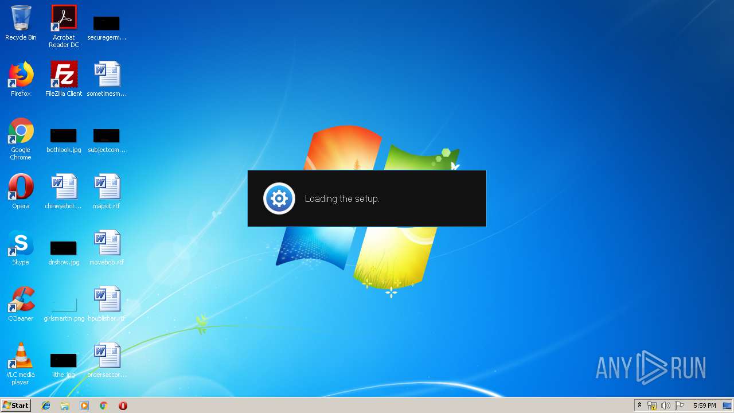Show hidden system tray icons
Screen dimensions: 734x413
pyautogui.click(x=639, y=406)
